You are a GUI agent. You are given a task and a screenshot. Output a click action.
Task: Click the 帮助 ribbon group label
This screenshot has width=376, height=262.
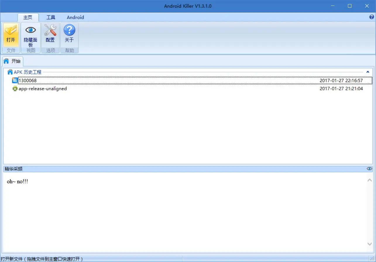(70, 50)
